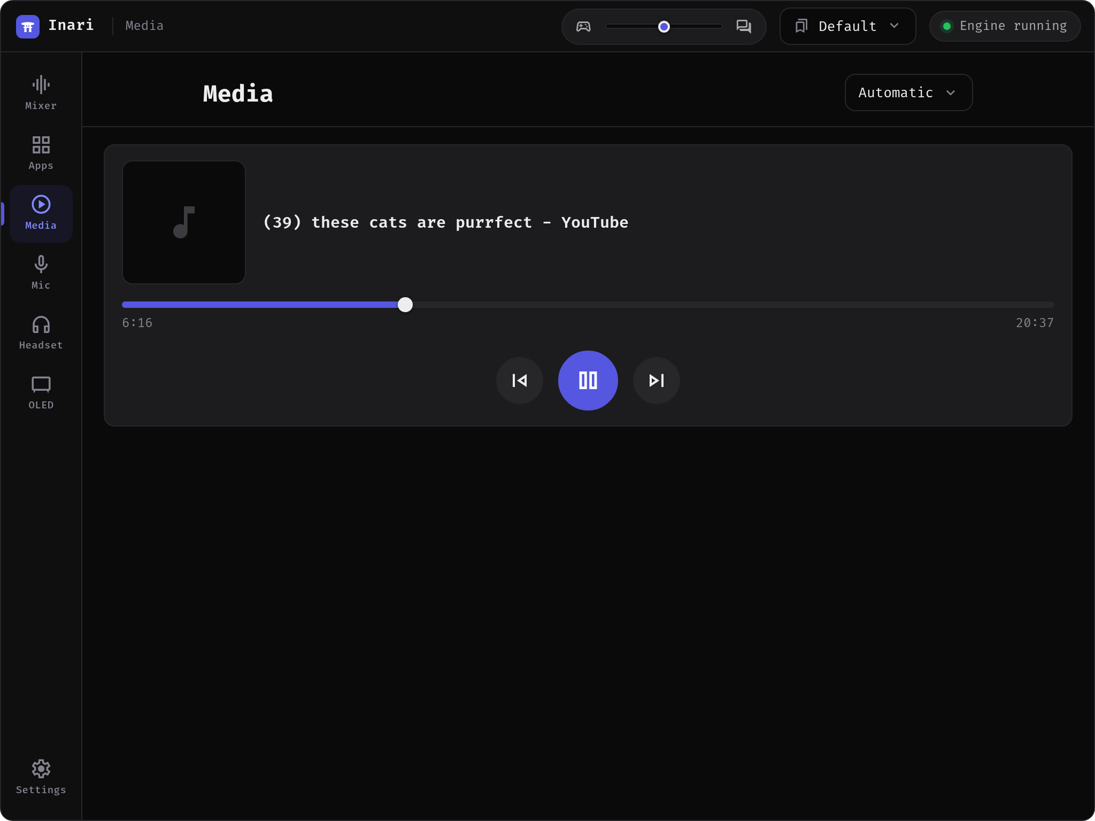Click the bookmark icon in Default profile selector
Viewport: 1095px width, 821px height.
(801, 26)
